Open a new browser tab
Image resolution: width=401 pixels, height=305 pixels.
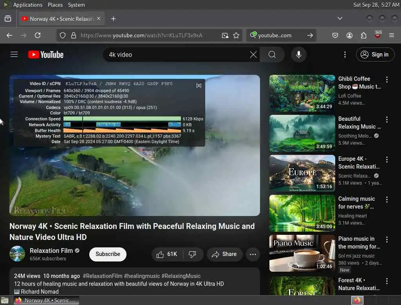(113, 19)
